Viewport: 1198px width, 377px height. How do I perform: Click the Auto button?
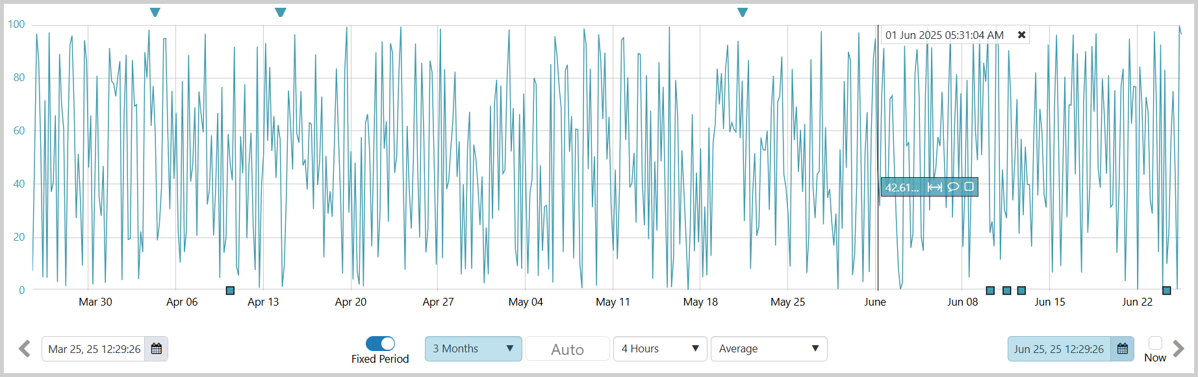[x=567, y=350]
